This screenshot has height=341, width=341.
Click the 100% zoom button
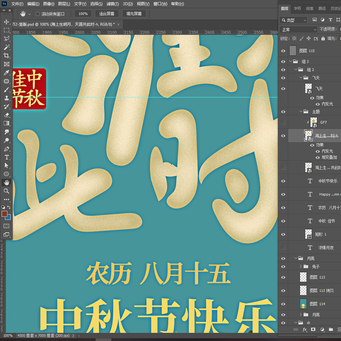(83, 14)
